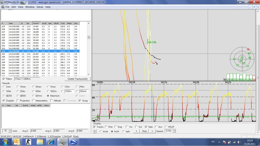Click the Windows Start orb
This screenshot has height=146, width=260.
[5, 142]
